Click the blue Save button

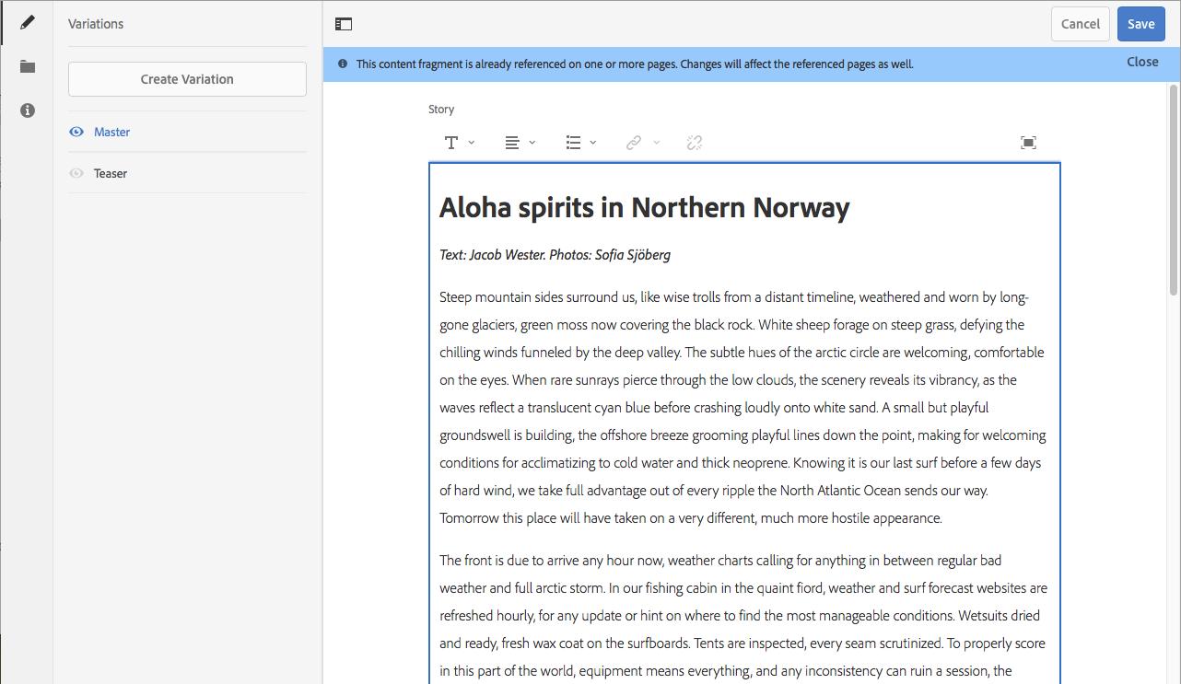click(x=1140, y=24)
